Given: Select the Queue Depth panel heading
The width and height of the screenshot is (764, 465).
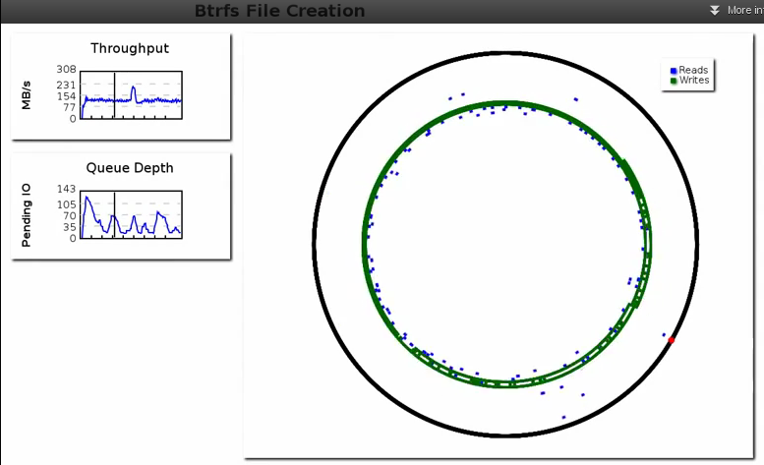Looking at the screenshot, I should coord(130,168).
